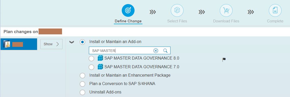Screen dimensions: 290x97
Task: Select the Uninstall Add-ons option
Action: pos(82,92)
